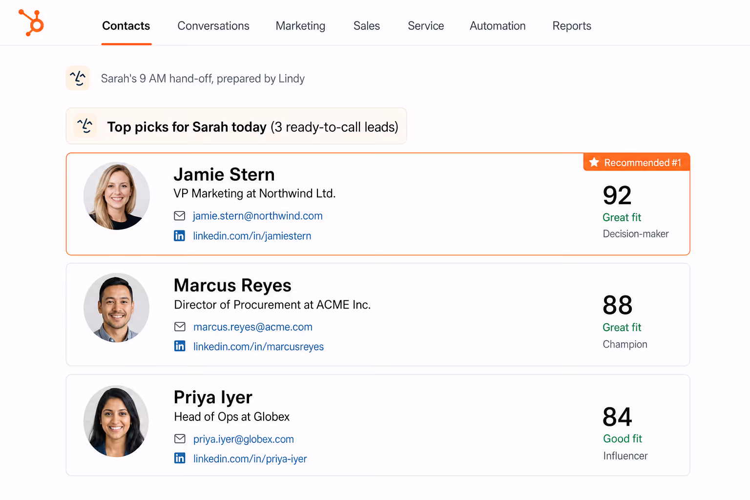The width and height of the screenshot is (750, 500).
Task: Go to the Sales tab
Action: coord(367,26)
